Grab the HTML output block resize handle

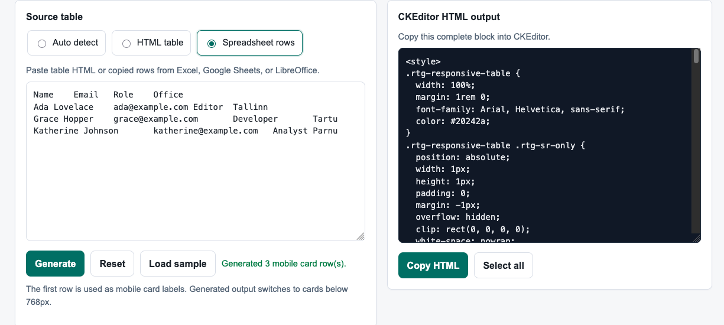pos(696,238)
